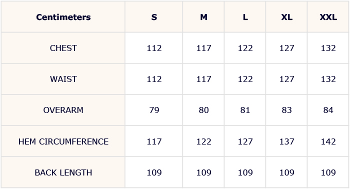The height and width of the screenshot is (189, 350).
Task: Click the BACK LENGTH row label
Action: tap(63, 172)
